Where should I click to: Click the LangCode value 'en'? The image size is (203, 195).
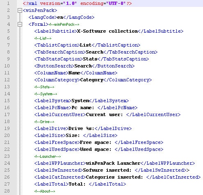point(60,18)
